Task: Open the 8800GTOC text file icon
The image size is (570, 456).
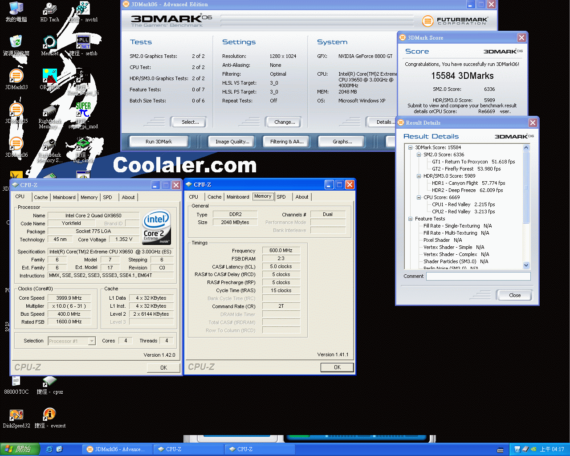Action: 16,386
